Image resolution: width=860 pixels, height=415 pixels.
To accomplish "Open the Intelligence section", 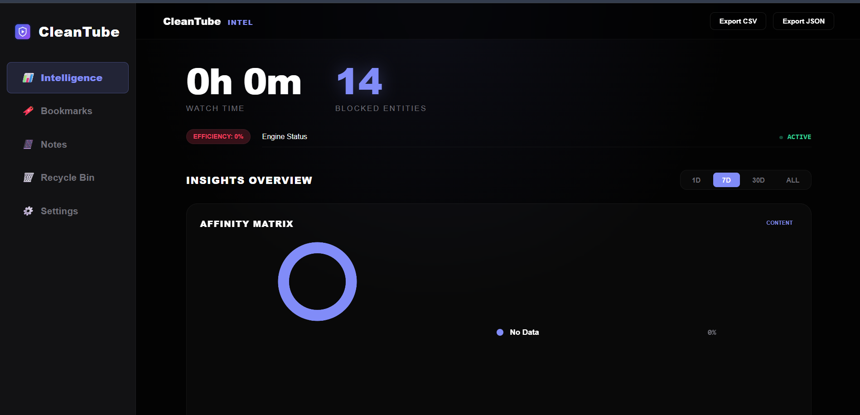I will click(68, 78).
